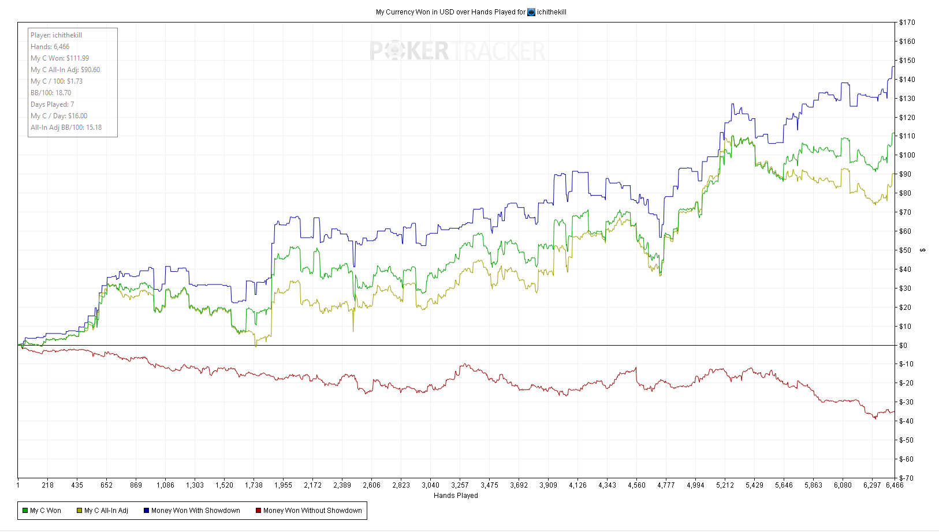Click 'All-In Adj BB/100: 15.18' stats line
939x532 pixels.
pos(66,128)
